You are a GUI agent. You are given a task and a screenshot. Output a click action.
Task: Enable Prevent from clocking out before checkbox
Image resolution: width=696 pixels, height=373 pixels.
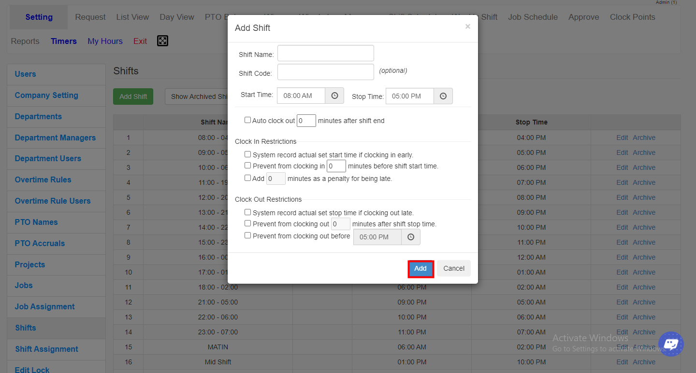point(247,235)
